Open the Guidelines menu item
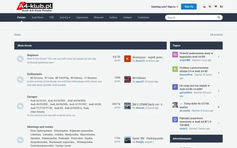The width and height of the screenshot is (237, 148). (143, 17)
